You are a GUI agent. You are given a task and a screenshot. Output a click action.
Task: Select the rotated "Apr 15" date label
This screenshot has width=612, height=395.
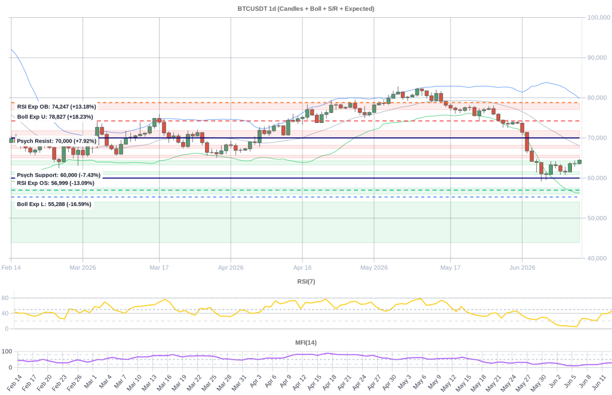point(314,383)
